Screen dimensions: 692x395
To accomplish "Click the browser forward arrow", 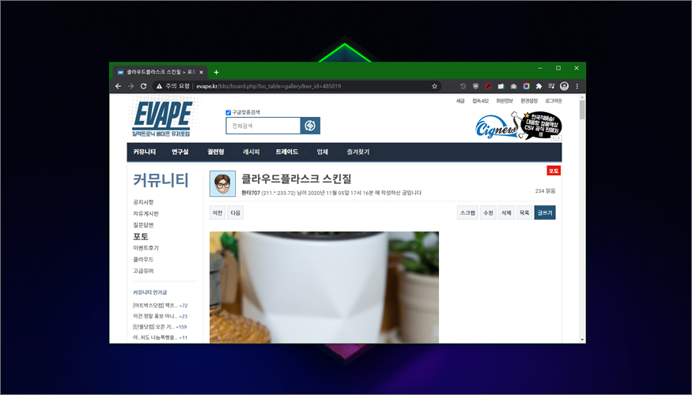I will click(130, 86).
